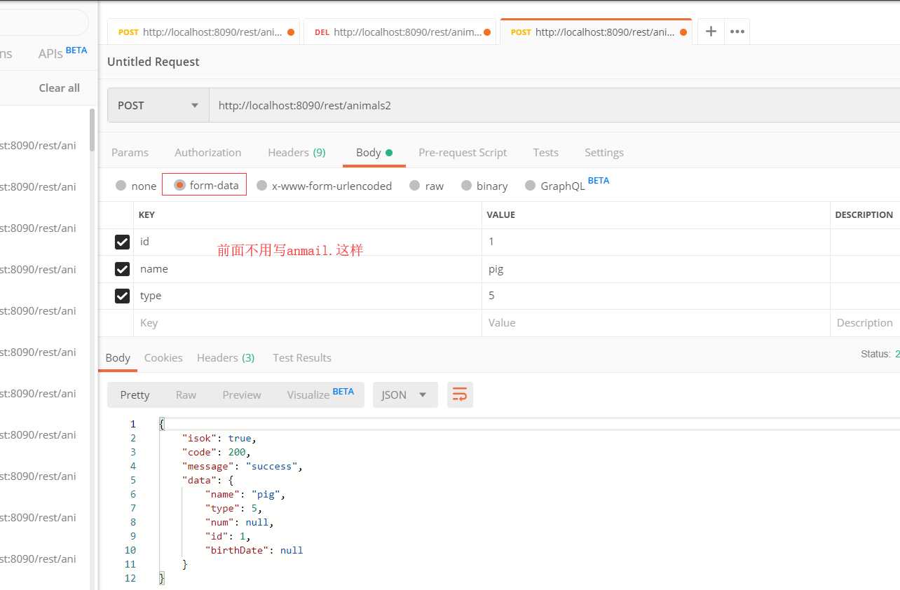Open the Pre-request Script tab
900x590 pixels.
pos(463,152)
